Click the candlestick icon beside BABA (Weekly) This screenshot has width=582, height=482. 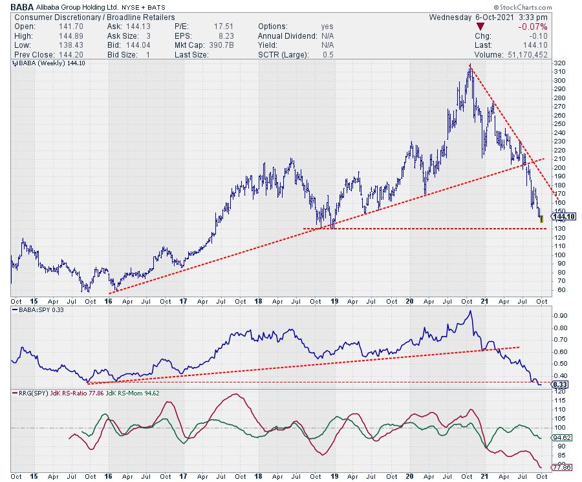tap(14, 64)
